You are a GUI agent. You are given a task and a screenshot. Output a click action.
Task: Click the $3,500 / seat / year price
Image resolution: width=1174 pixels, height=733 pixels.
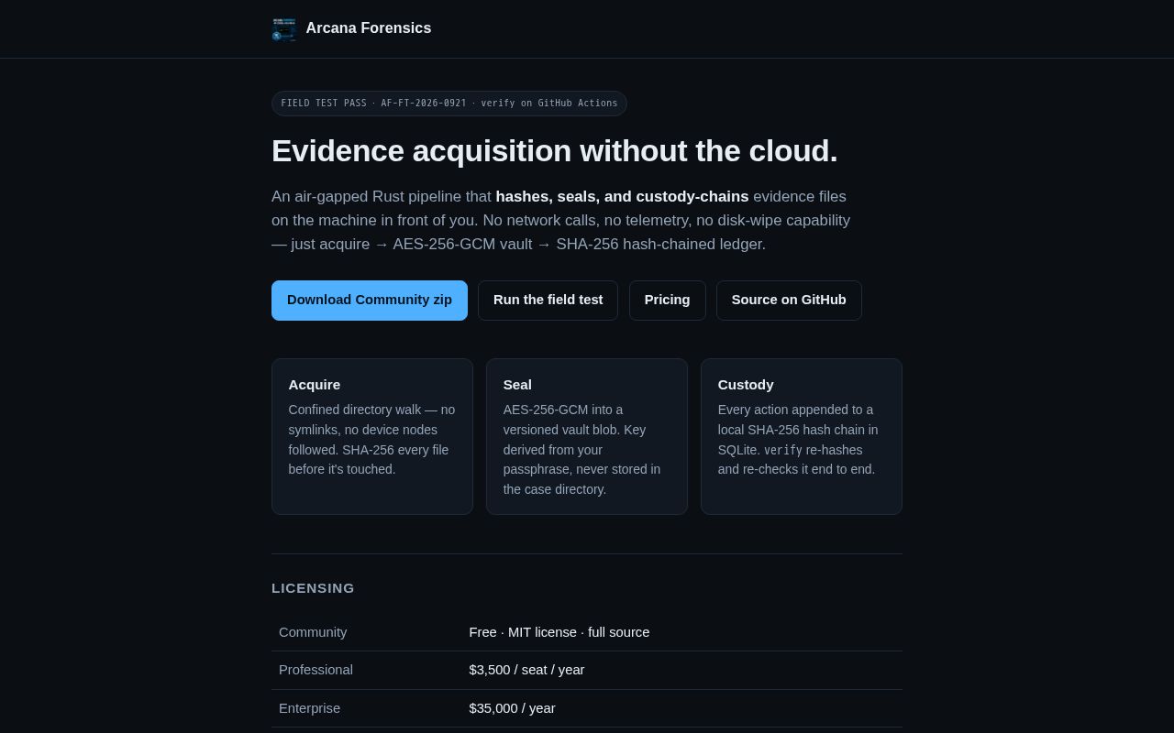(x=526, y=670)
